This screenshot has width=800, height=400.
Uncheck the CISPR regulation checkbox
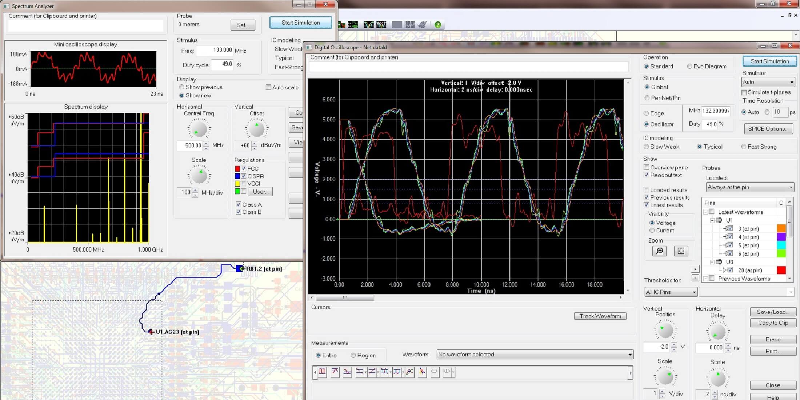pos(244,176)
